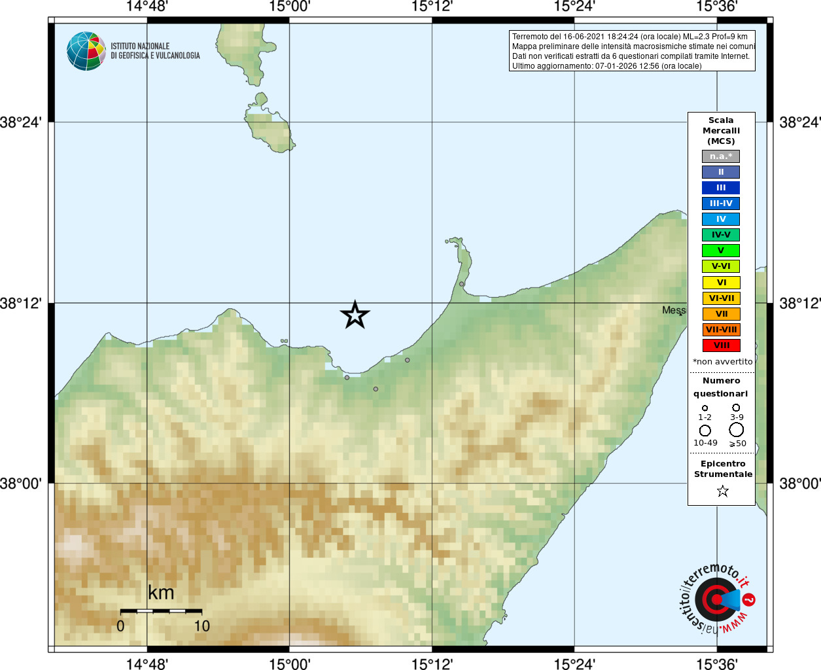Click the 15°12' label on the bottom axis
The height and width of the screenshot is (670, 821).
(432, 664)
